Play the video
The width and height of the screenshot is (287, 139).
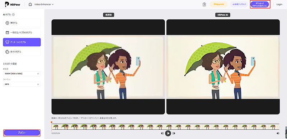click(x=168, y=133)
